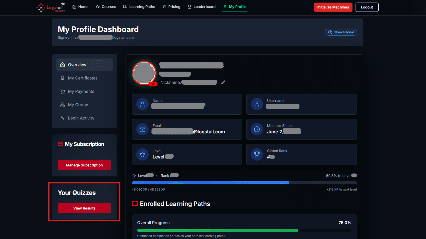Click the Initialize Machines button
426x239 pixels.
click(x=333, y=7)
